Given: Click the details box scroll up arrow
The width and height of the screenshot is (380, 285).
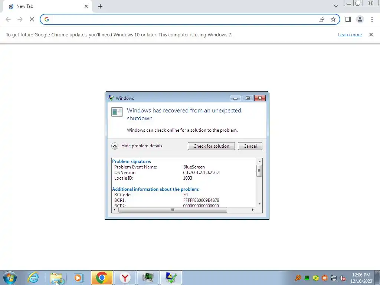Looking at the screenshot, I should click(x=259, y=161).
